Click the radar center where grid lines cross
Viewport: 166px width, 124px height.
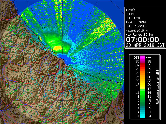click(x=63, y=62)
